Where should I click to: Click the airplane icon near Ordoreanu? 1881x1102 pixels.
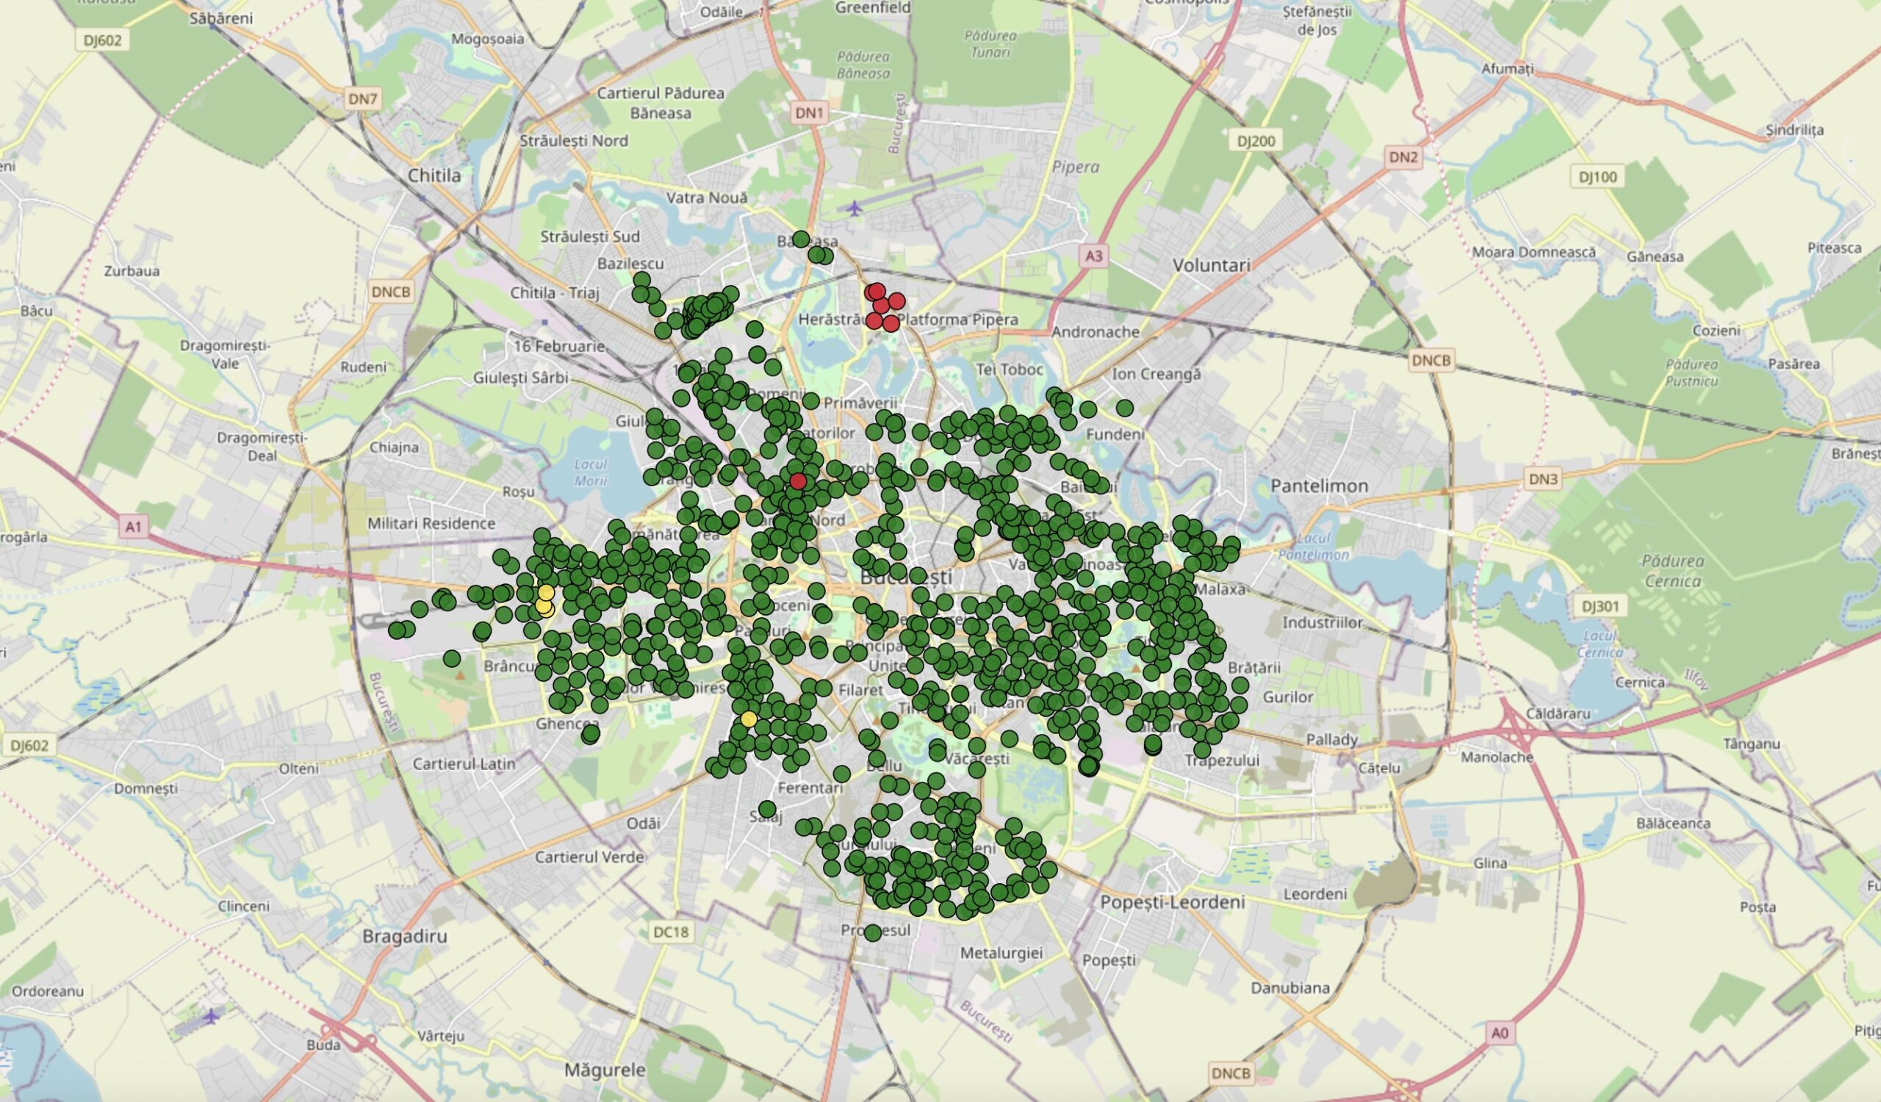212,1015
